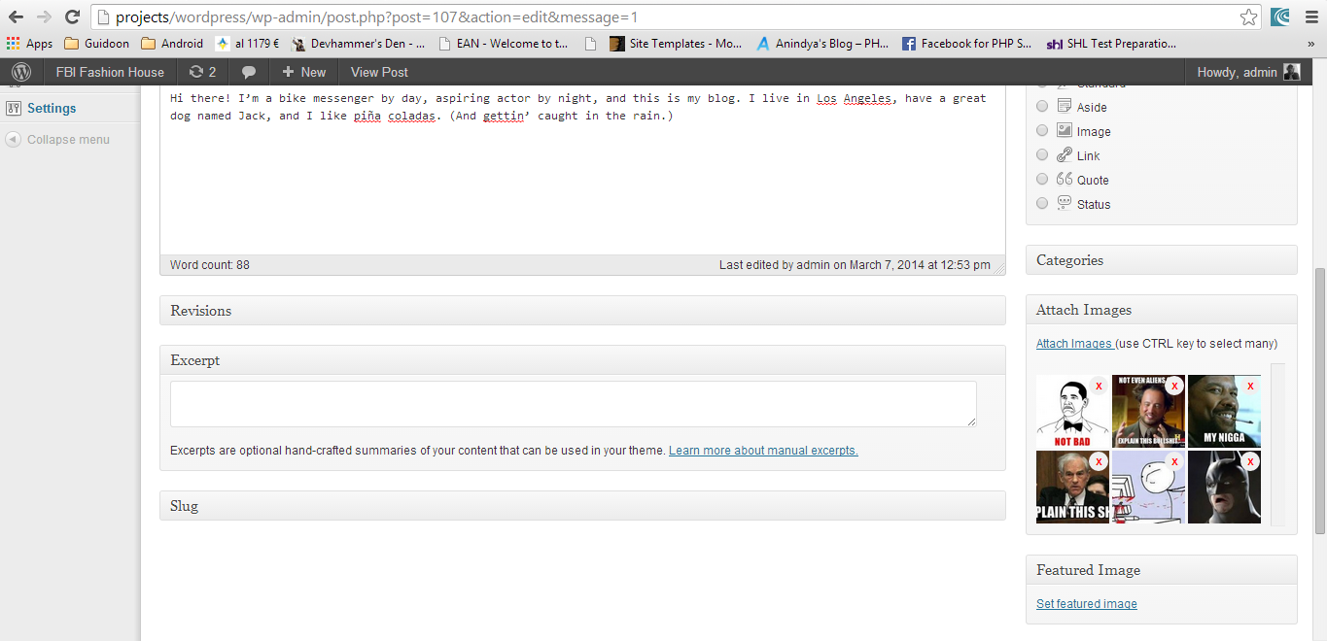The image size is (1327, 641).
Task: Open Learn more about manual excerpts link
Action: pyautogui.click(x=763, y=451)
